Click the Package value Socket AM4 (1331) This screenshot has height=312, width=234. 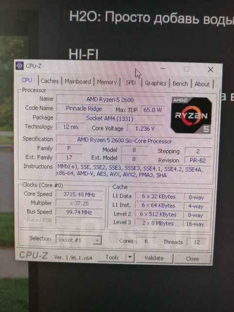(110, 118)
